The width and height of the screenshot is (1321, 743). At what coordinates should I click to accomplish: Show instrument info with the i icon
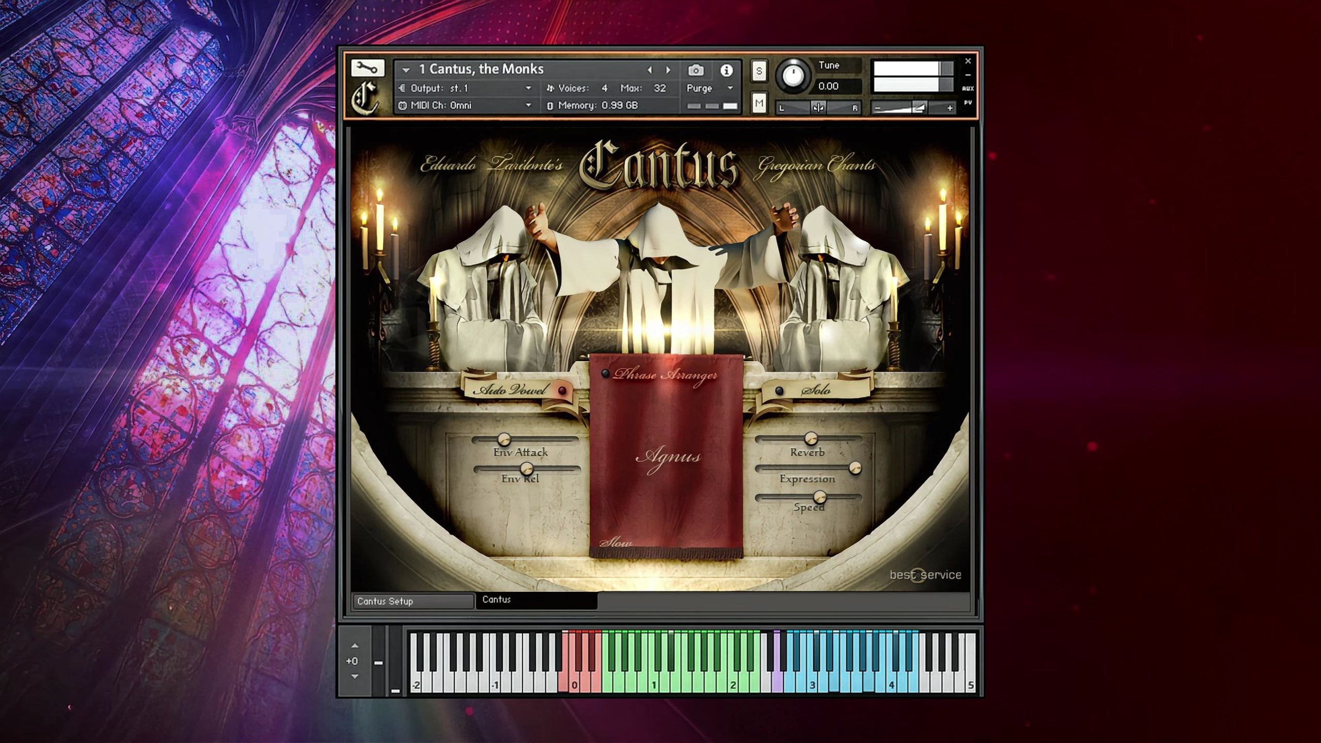point(726,70)
